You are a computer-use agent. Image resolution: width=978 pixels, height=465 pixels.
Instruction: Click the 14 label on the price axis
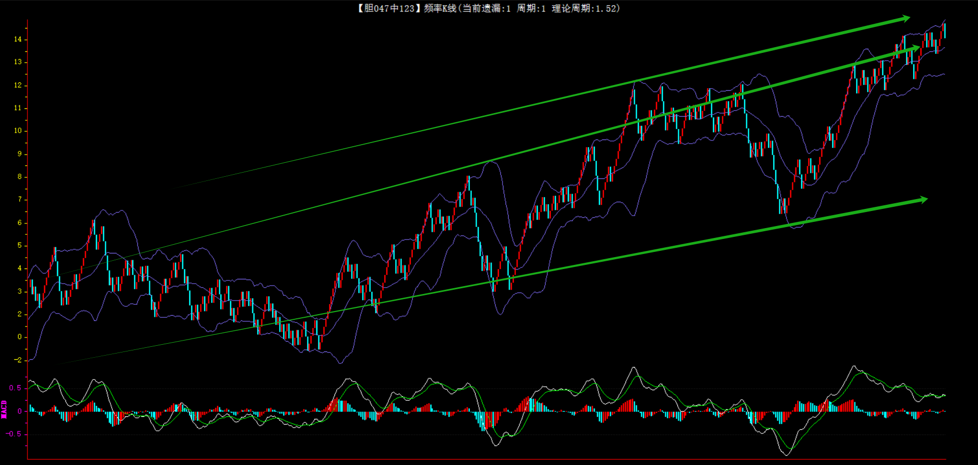pyautogui.click(x=18, y=39)
